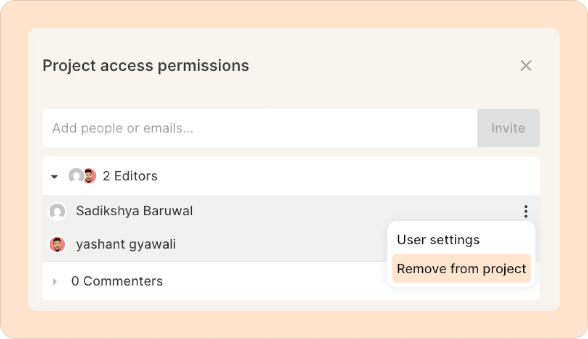This screenshot has height=339, width=588.
Task: Click the gray avatar in Editors header
Action: click(x=75, y=176)
